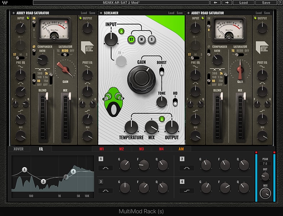Toggle the Screamer Boost switch
The image size is (283, 216).
(x=162, y=71)
